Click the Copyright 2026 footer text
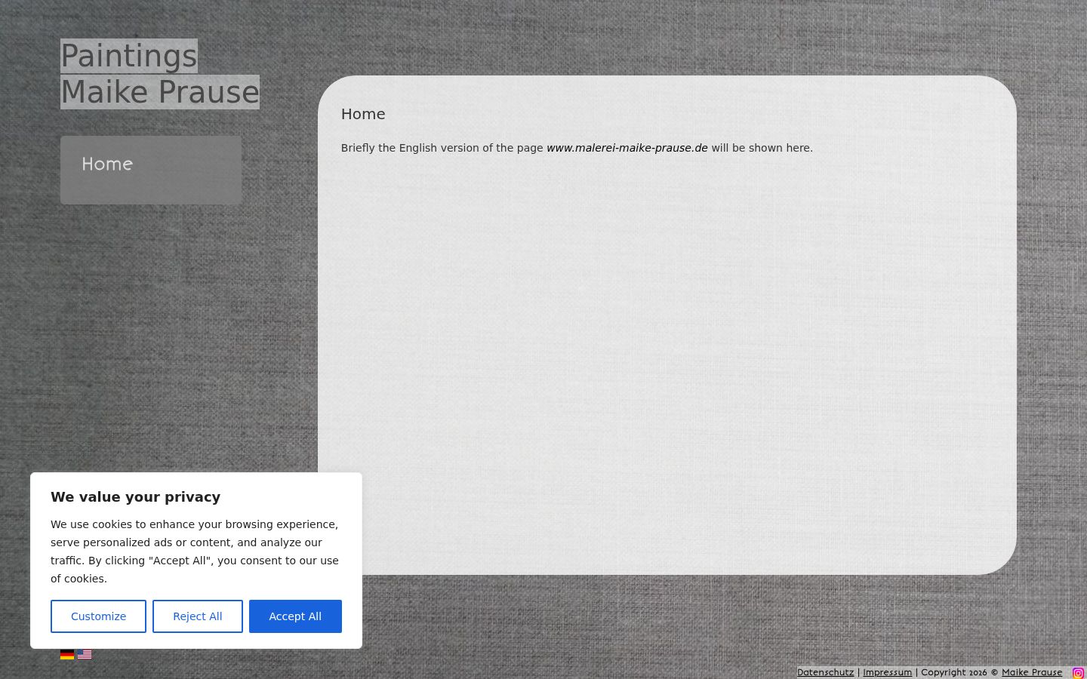 tap(955, 672)
